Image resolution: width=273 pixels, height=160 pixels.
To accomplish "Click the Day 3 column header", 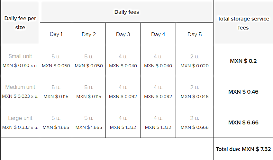I will click(x=123, y=34).
